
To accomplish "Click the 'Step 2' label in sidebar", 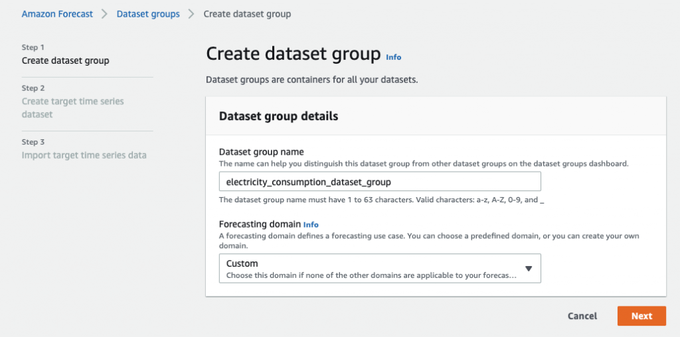I will pos(33,88).
